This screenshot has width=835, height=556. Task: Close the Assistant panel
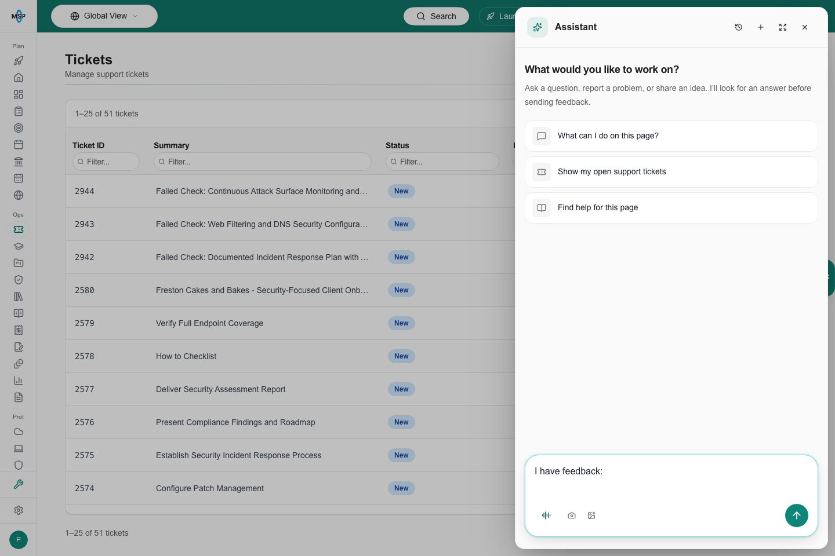pos(805,27)
